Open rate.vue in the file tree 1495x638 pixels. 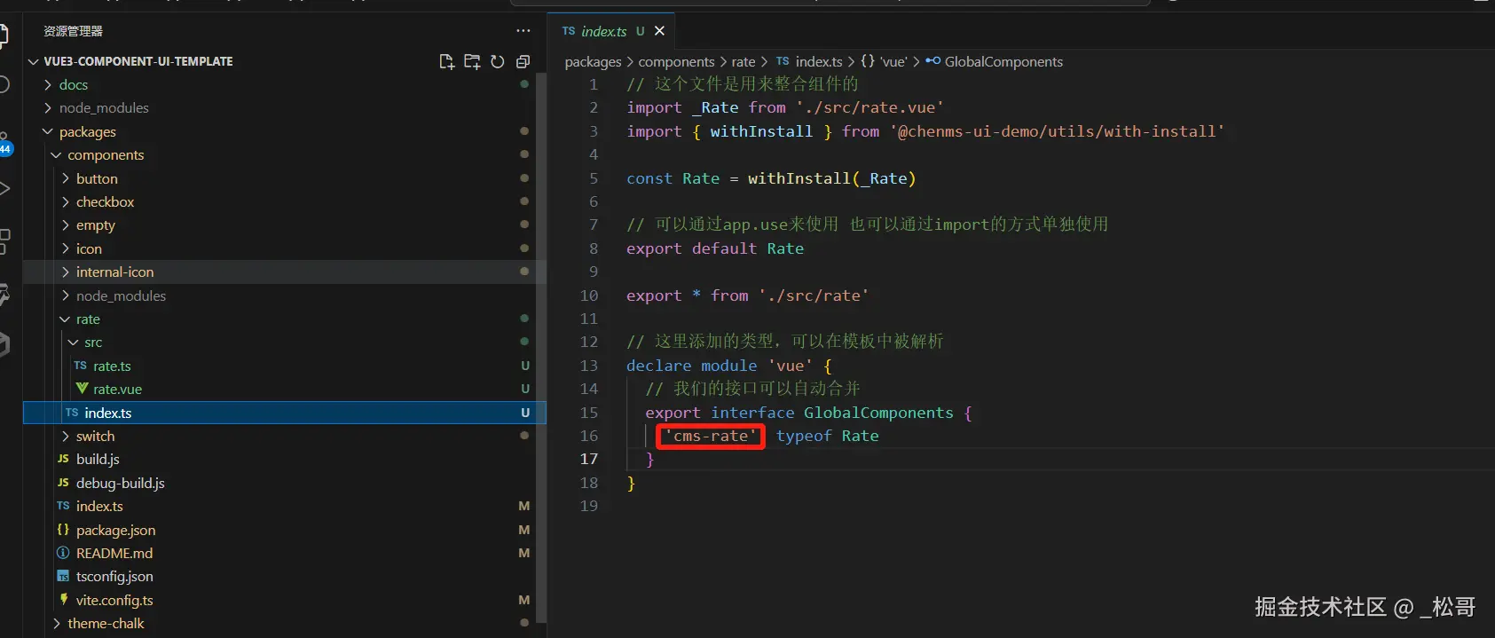(284, 390)
